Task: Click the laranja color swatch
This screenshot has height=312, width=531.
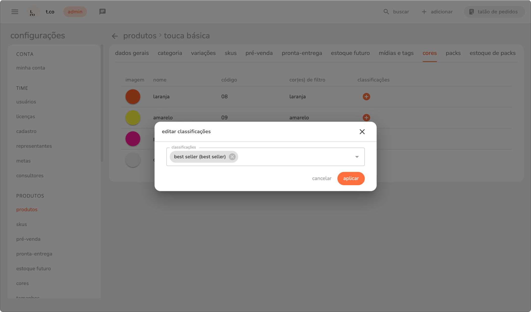Action: click(x=133, y=97)
